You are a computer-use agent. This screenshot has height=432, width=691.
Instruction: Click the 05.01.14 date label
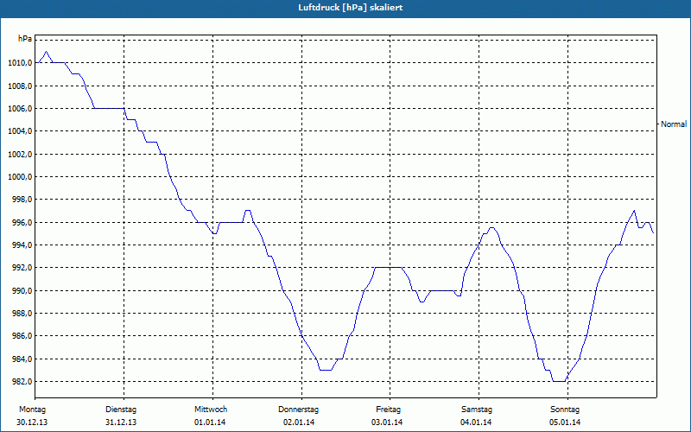(x=565, y=422)
